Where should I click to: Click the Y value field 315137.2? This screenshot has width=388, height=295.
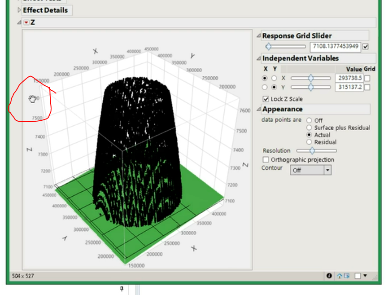click(x=349, y=87)
